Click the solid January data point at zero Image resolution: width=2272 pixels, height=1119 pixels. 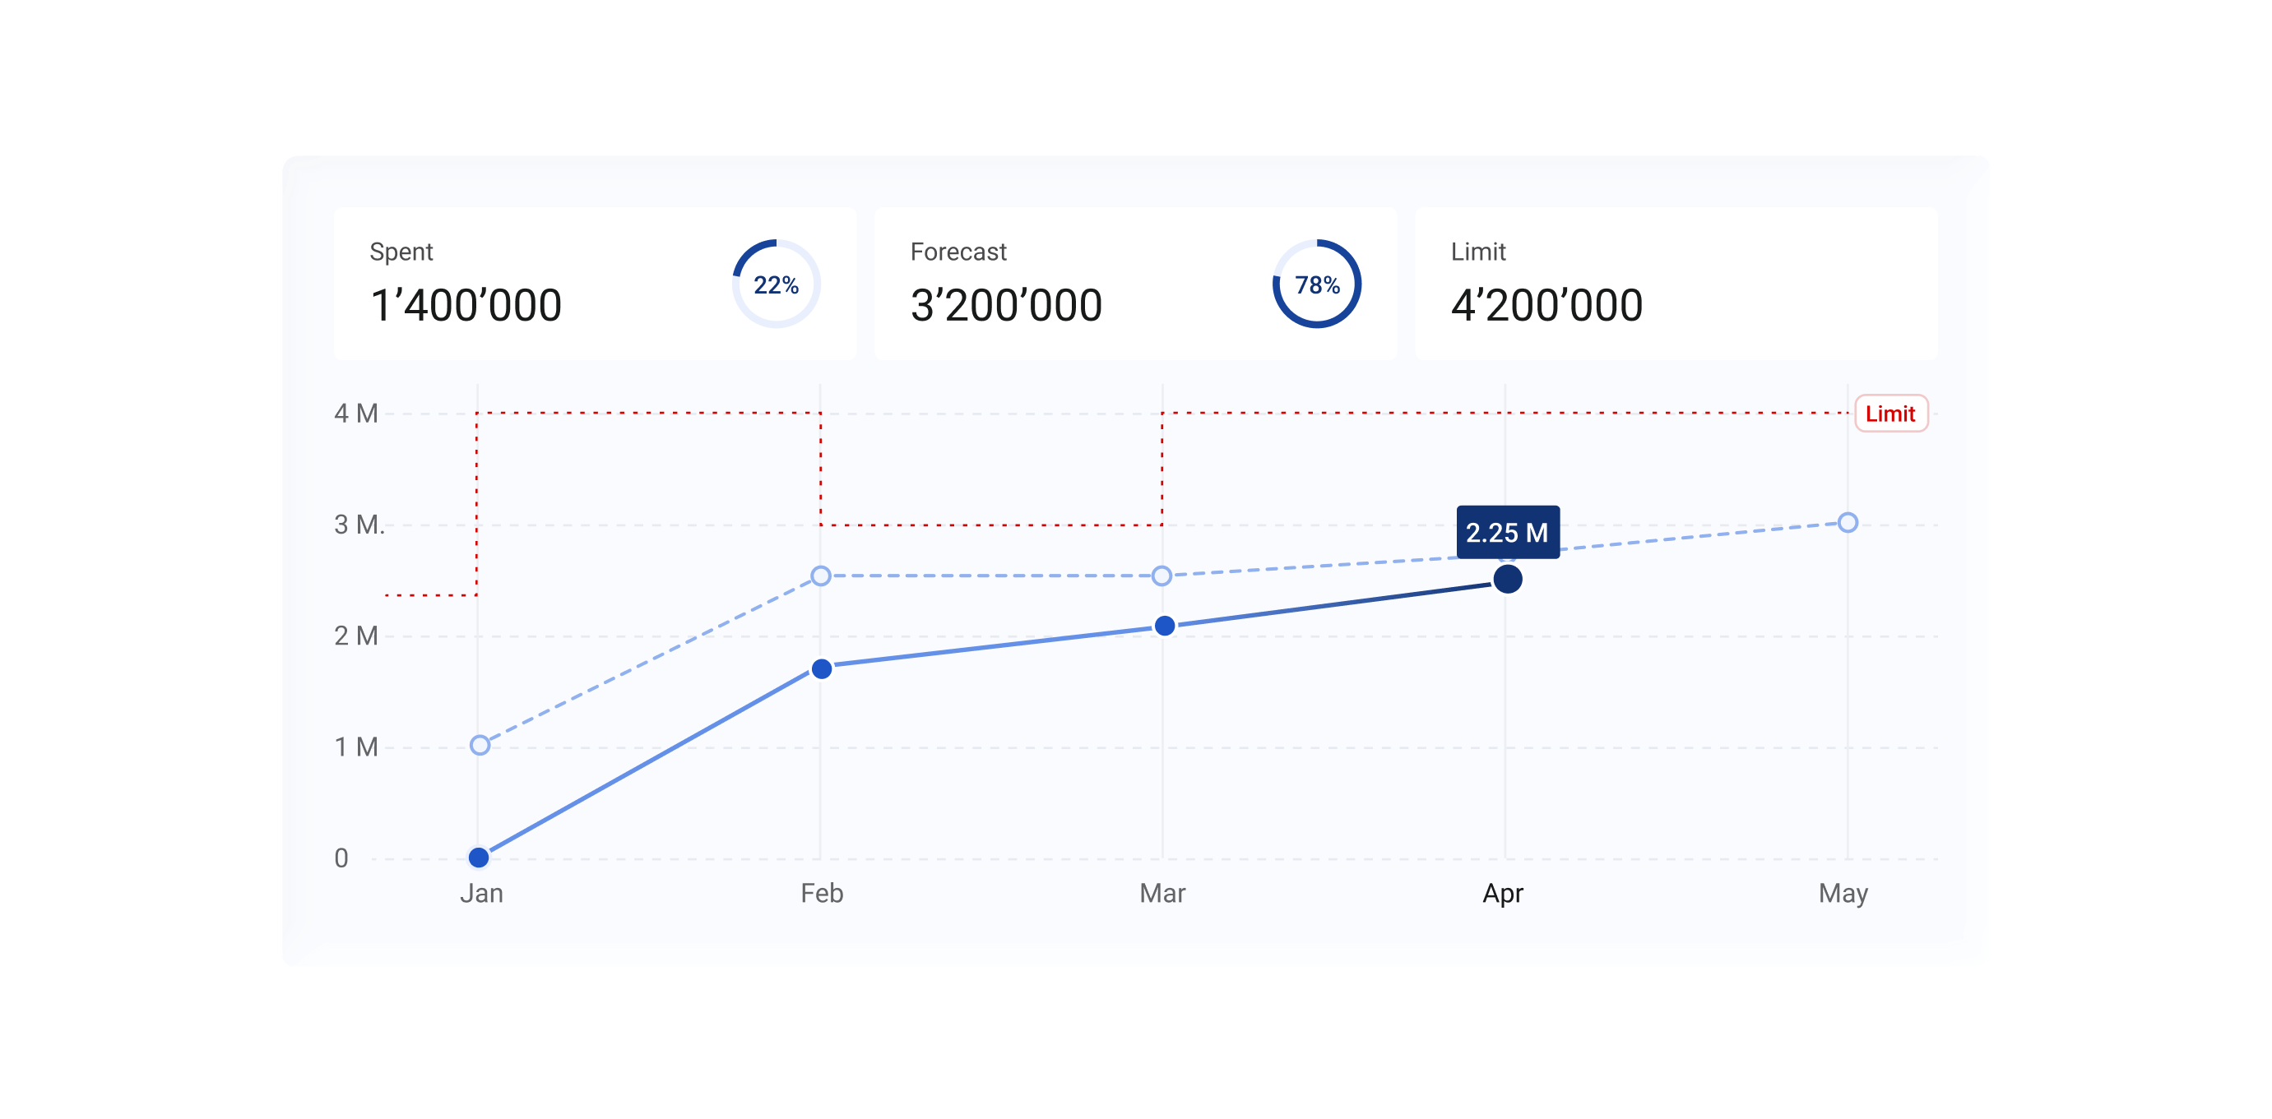pyautogui.click(x=479, y=857)
